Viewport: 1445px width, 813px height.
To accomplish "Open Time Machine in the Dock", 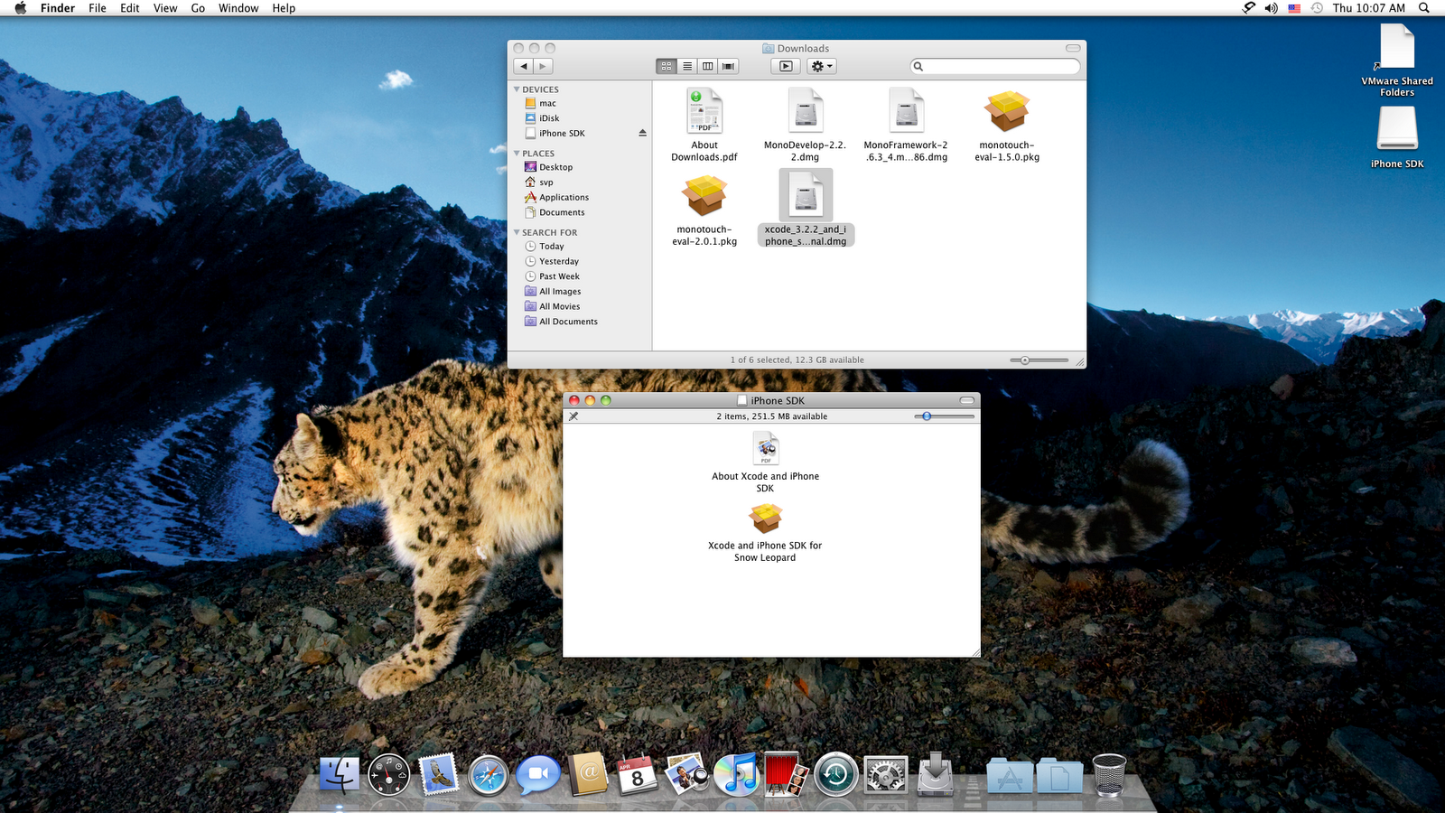I will [835, 775].
